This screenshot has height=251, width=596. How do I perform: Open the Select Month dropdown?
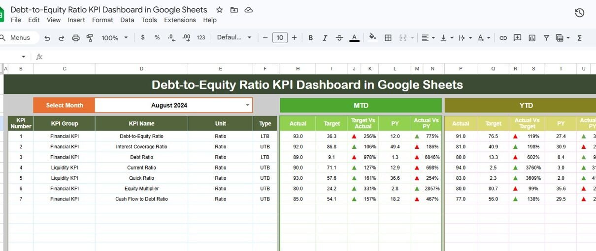[x=247, y=105]
